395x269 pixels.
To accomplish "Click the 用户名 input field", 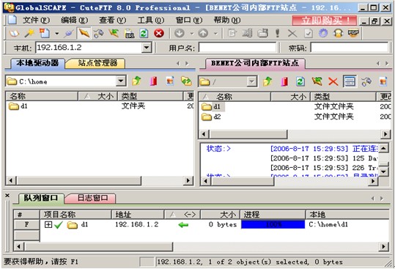I will [237, 48].
